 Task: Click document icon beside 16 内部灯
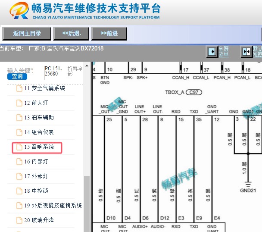click(19, 162)
